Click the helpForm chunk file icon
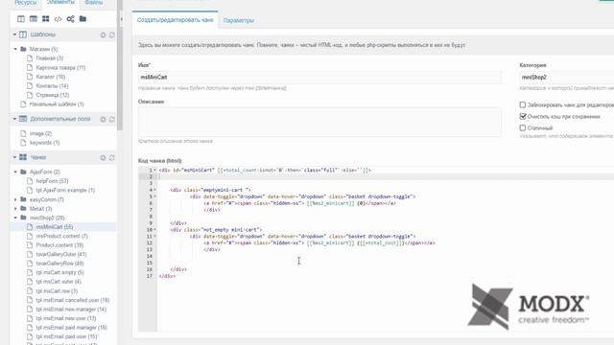The width and height of the screenshot is (614, 345). click(x=30, y=181)
